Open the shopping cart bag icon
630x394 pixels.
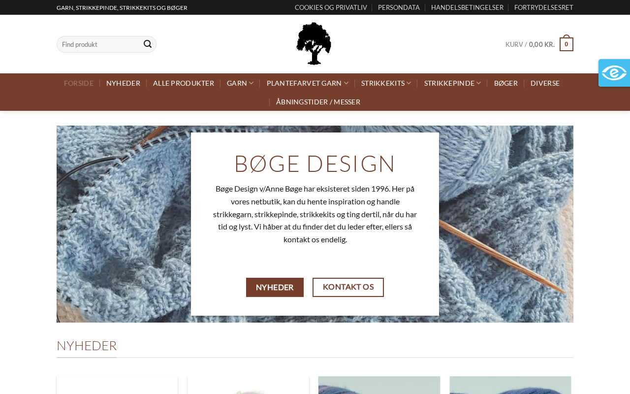point(567,43)
